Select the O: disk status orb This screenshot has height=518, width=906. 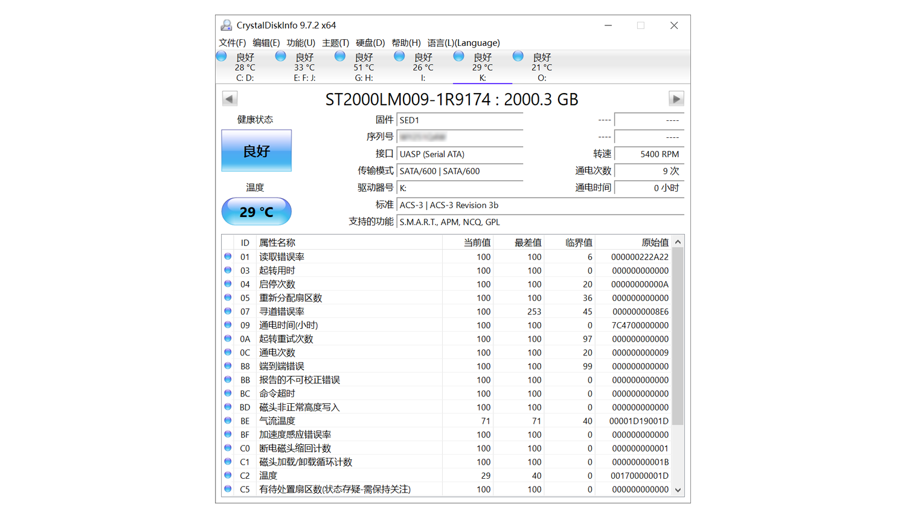click(518, 56)
